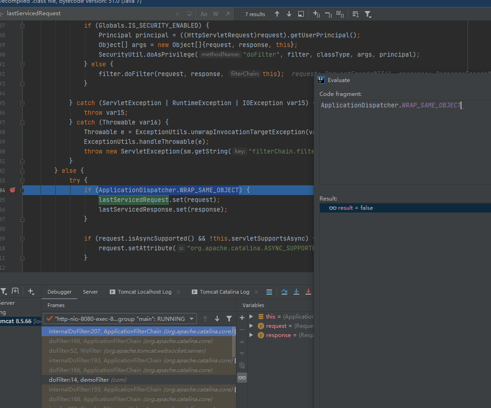
Task: Open the thread selector dropdown
Action: tap(119, 319)
